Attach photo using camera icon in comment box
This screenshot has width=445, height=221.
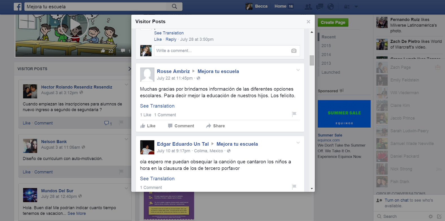[294, 51]
